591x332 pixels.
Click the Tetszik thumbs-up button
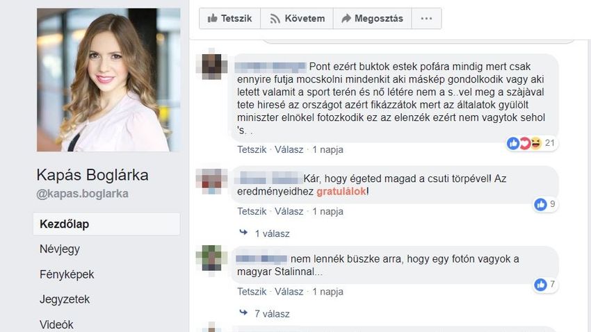point(229,19)
